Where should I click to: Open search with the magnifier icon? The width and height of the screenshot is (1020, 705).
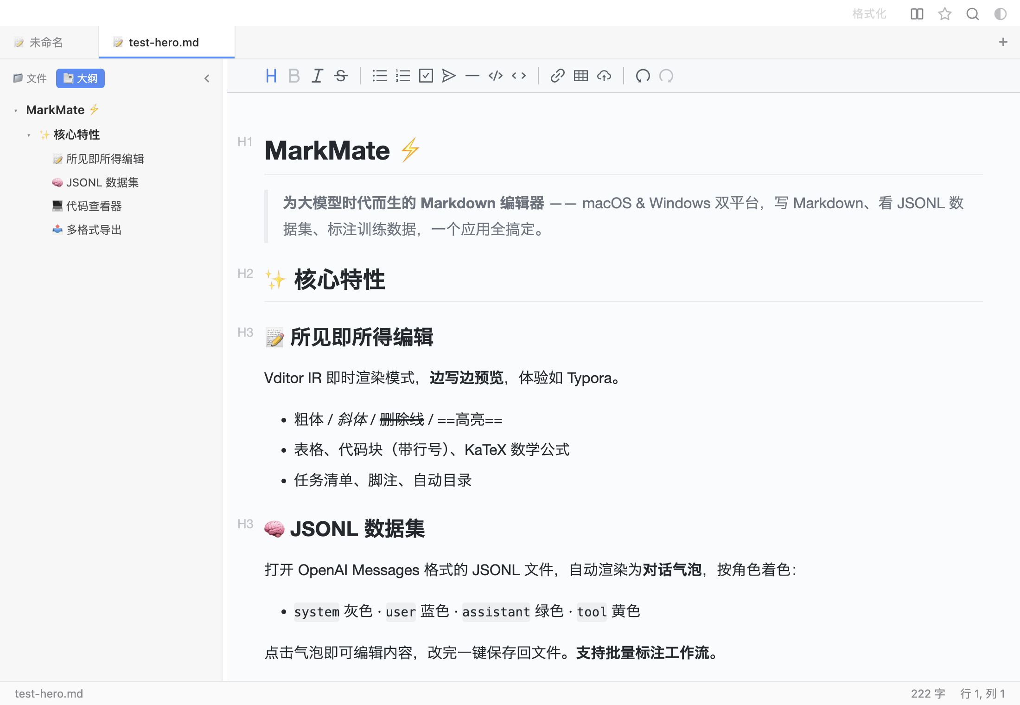click(x=973, y=14)
